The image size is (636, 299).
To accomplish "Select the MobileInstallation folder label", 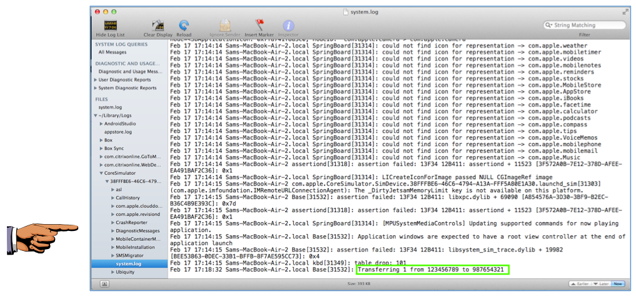I will click(135, 247).
